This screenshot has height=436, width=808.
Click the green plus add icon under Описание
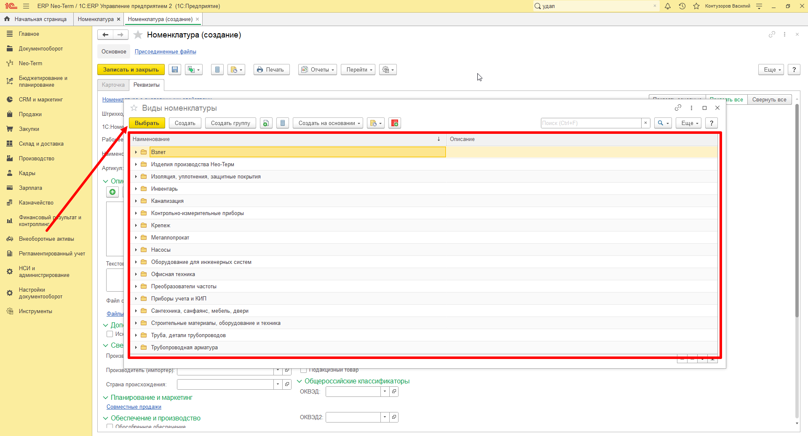112,192
